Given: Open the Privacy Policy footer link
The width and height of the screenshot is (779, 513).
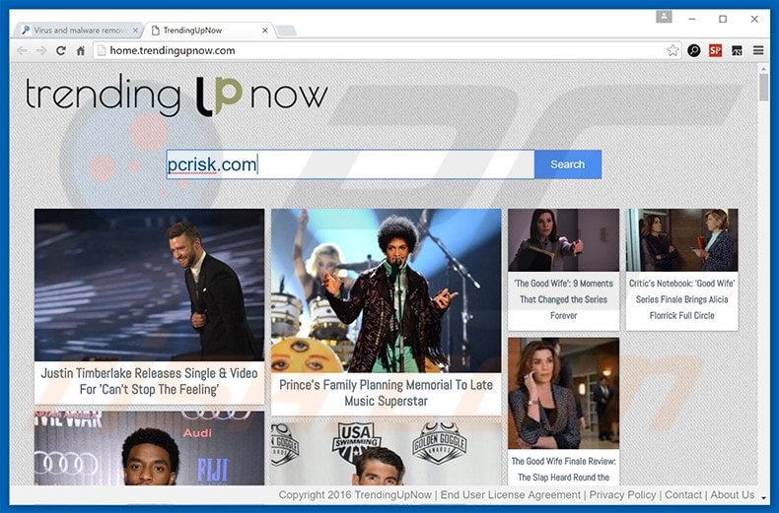Looking at the screenshot, I should (622, 494).
